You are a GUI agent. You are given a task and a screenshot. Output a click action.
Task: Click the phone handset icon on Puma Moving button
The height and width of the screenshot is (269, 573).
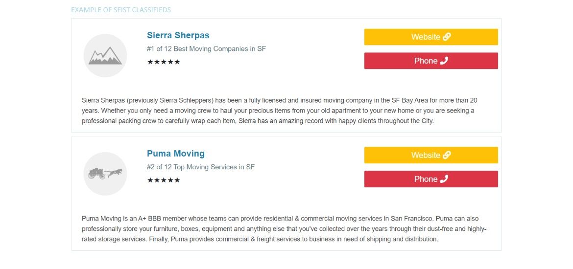click(x=444, y=179)
